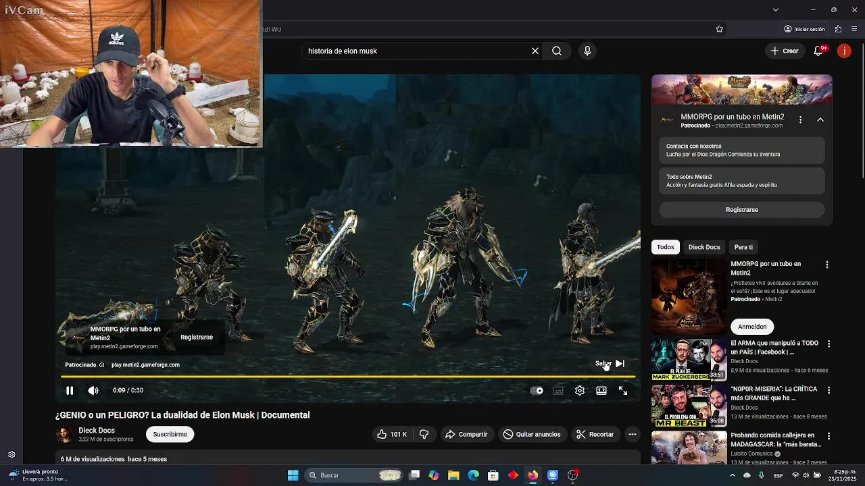
Task: Click the 'Patrocinado' info icon on the ad
Action: pos(101,365)
